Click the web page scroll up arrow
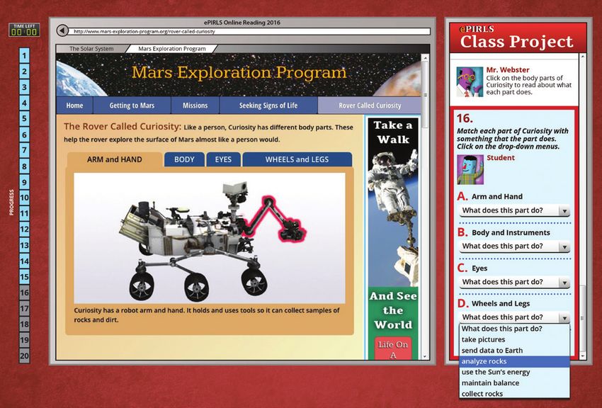This screenshot has height=408, width=602. pyautogui.click(x=425, y=58)
